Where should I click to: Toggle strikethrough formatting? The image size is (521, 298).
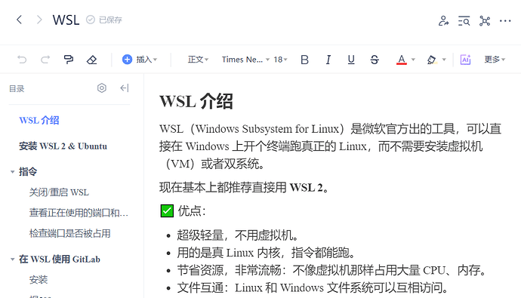coord(375,60)
